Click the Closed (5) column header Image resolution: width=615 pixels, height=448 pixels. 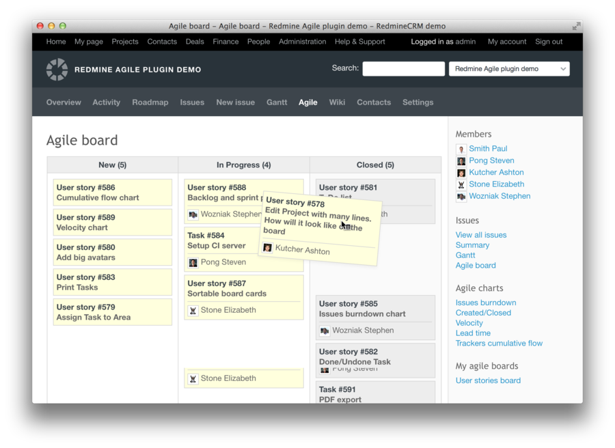(x=375, y=165)
